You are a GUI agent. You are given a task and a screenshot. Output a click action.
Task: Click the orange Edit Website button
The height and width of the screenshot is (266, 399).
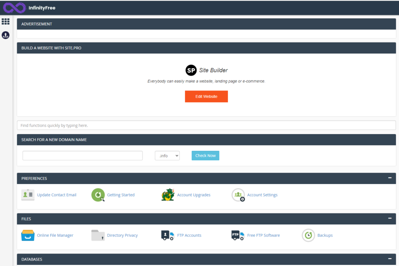tap(207, 97)
